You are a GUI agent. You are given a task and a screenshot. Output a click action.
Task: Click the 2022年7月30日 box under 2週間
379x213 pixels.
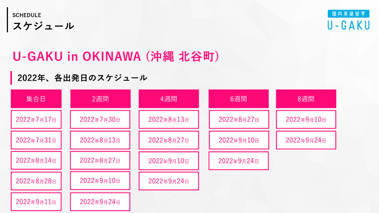tap(100, 119)
